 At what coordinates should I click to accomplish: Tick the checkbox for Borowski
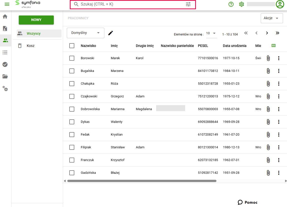coord(72,58)
